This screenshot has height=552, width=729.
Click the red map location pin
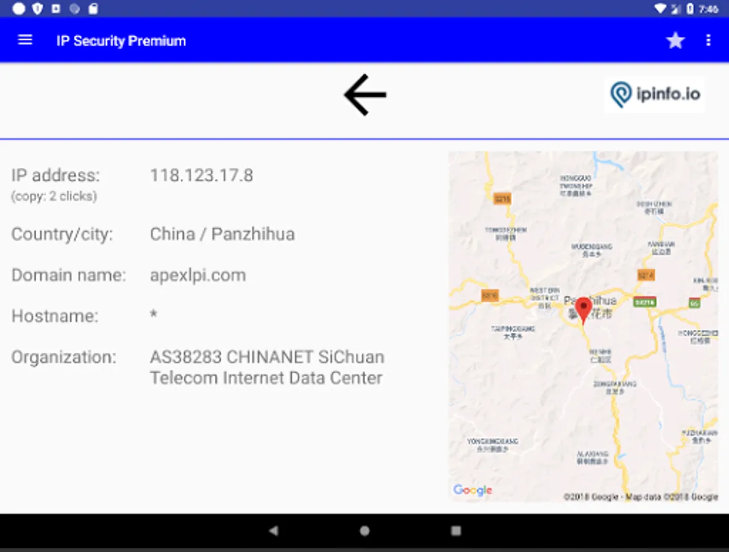pos(584,310)
